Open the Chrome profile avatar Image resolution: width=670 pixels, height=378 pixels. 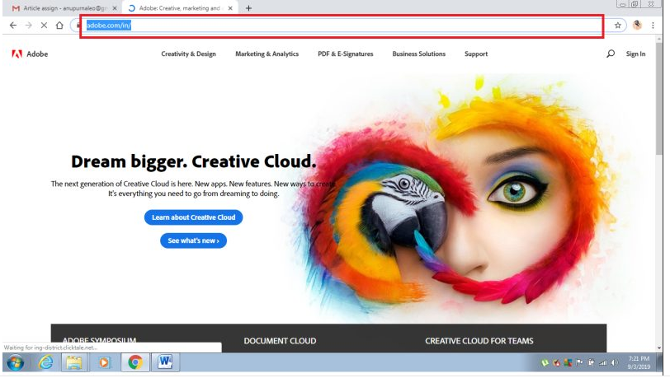pos(637,26)
